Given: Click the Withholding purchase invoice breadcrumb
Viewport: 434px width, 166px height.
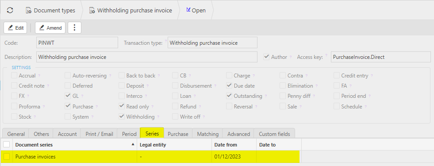Looking at the screenshot, I should click(x=131, y=10).
